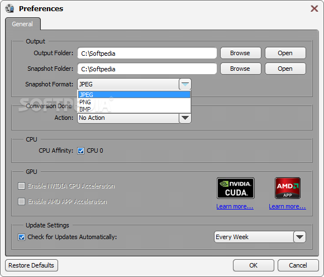Collapse the Snapshot Format dropdown arrow
The height and width of the screenshot is (277, 324).
[185, 84]
